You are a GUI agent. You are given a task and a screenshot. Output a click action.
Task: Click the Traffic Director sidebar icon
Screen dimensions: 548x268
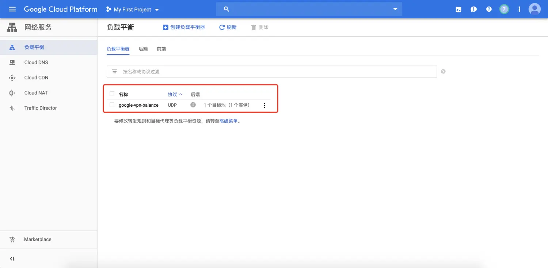click(x=12, y=108)
